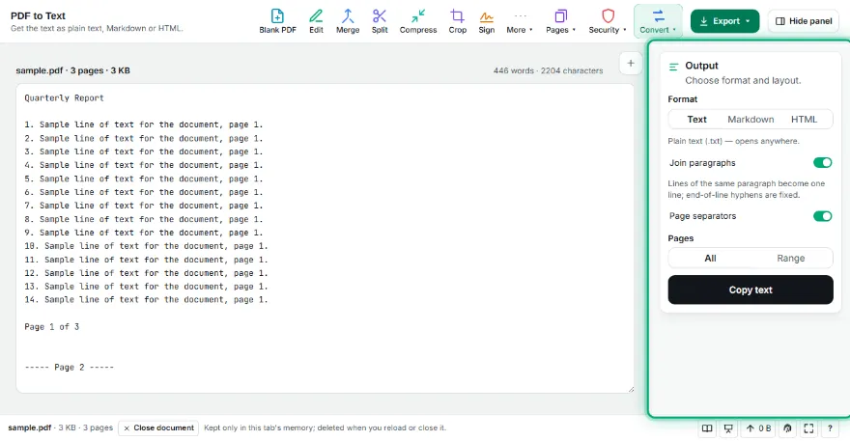This screenshot has height=441, width=850.
Task: Open the reading mode book icon
Action: [x=707, y=428]
